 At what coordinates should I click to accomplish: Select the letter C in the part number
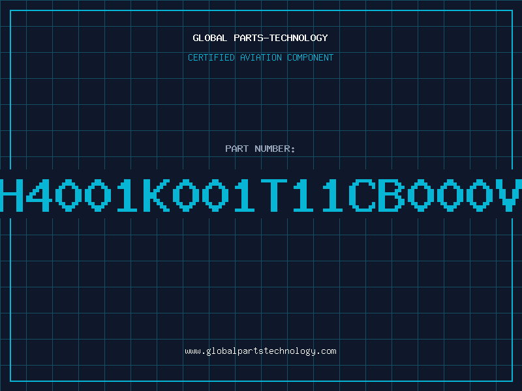(362, 195)
